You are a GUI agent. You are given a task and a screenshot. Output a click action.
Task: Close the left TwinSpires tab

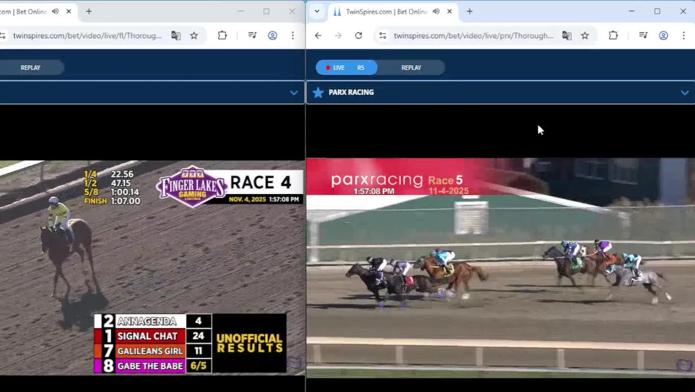(69, 11)
